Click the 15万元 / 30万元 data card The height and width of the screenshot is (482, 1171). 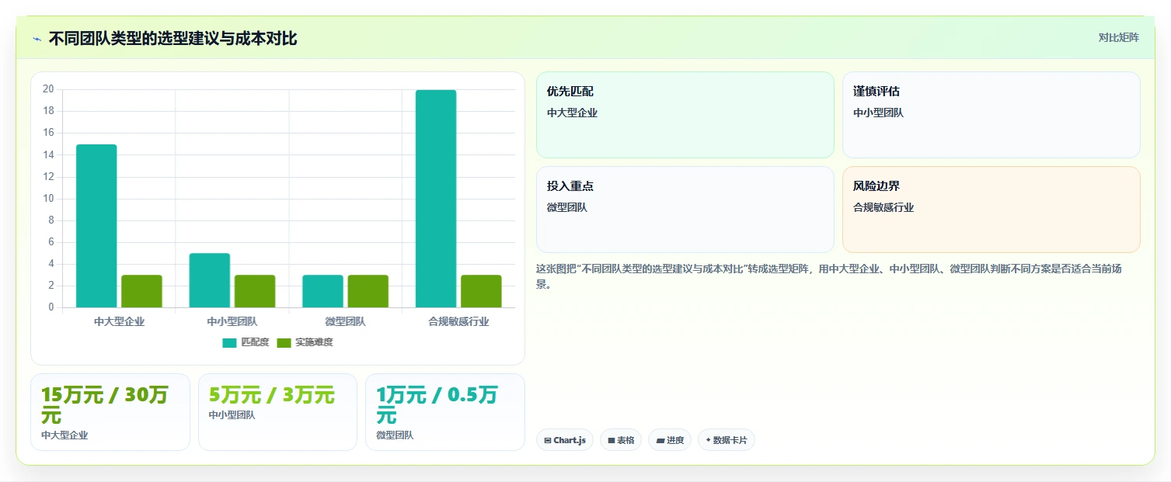pos(110,412)
